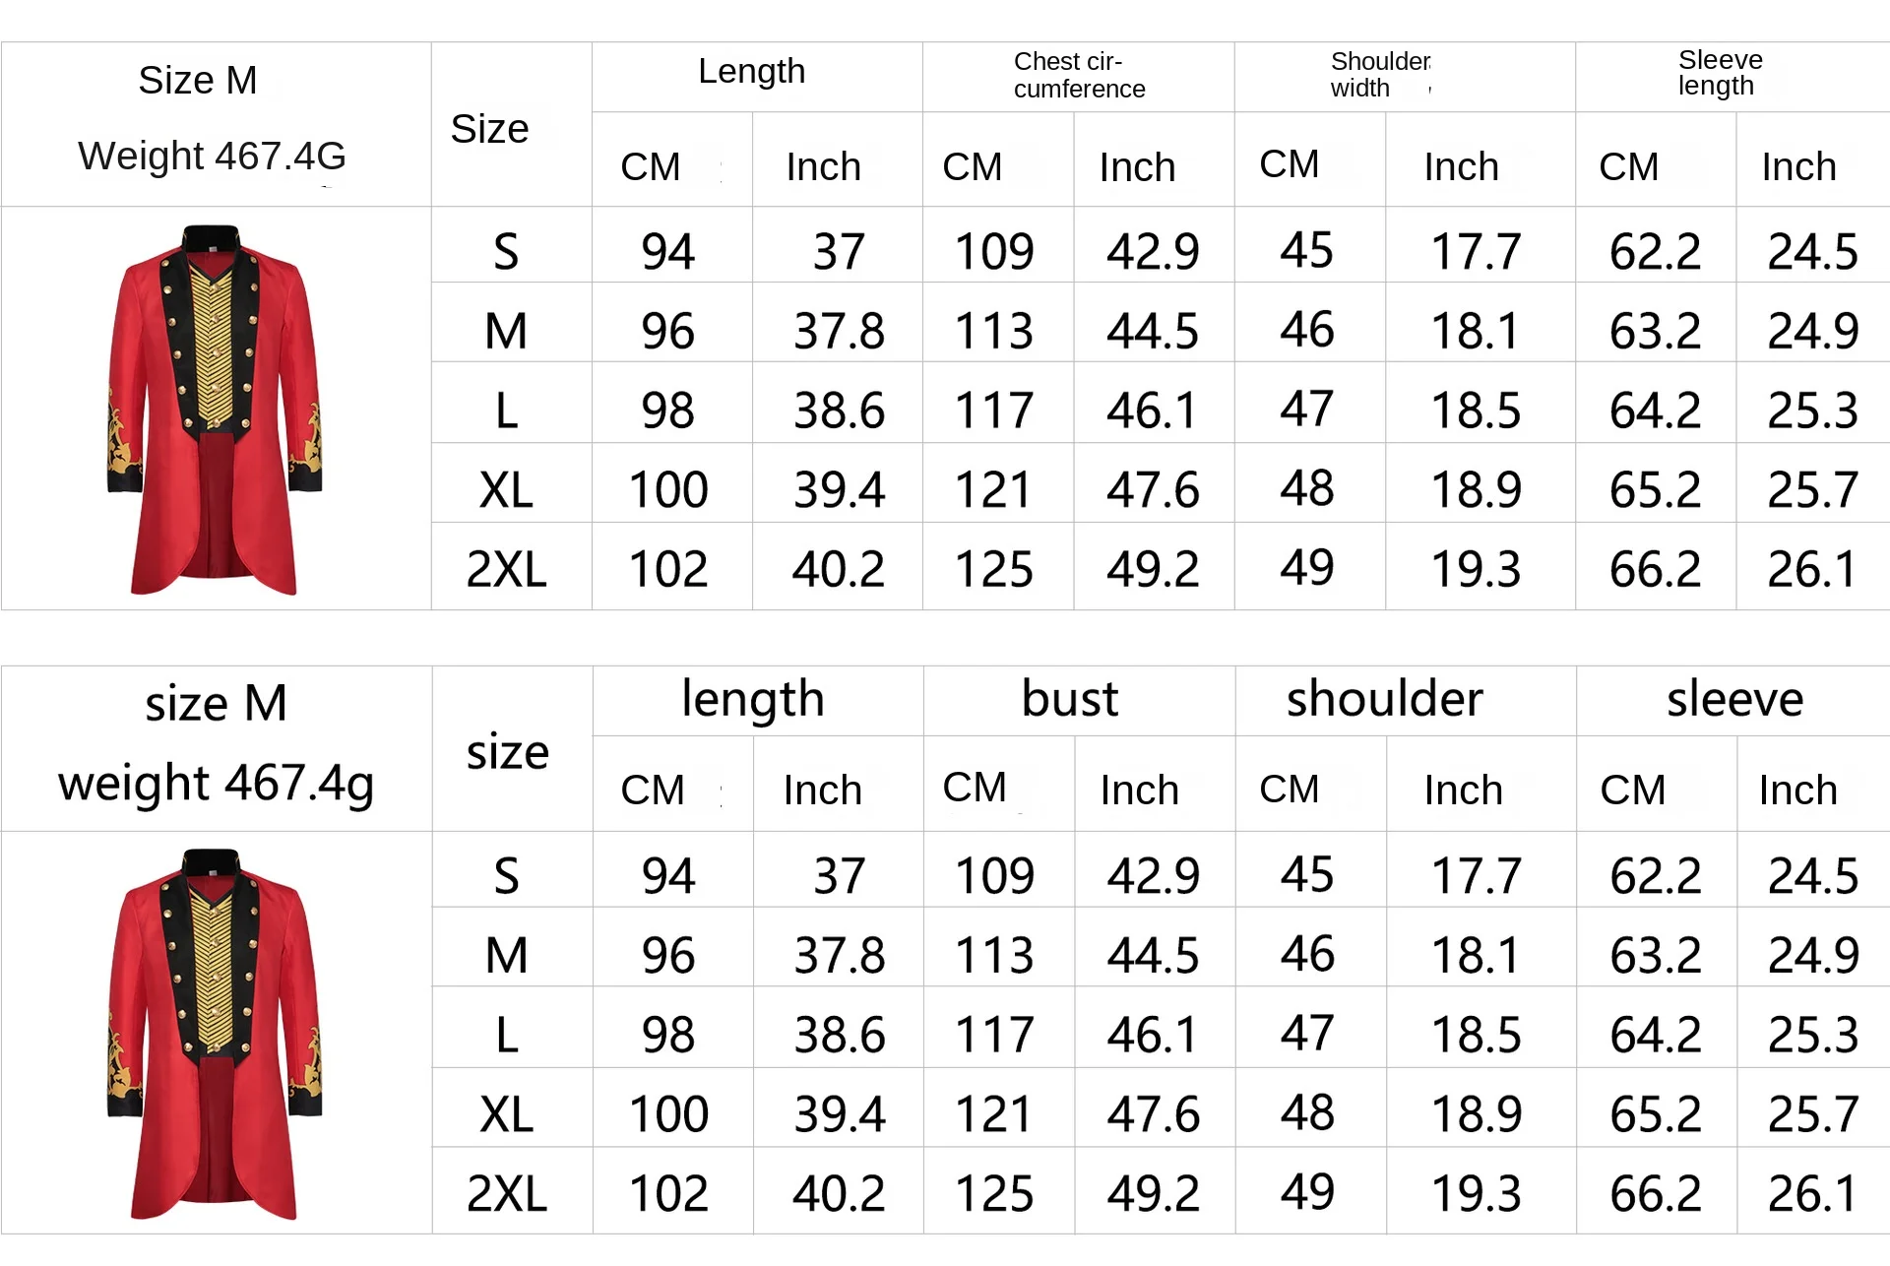1890x1266 pixels.
Task: Select the 49.2 chest value in top table
Action: pyautogui.click(x=1153, y=569)
